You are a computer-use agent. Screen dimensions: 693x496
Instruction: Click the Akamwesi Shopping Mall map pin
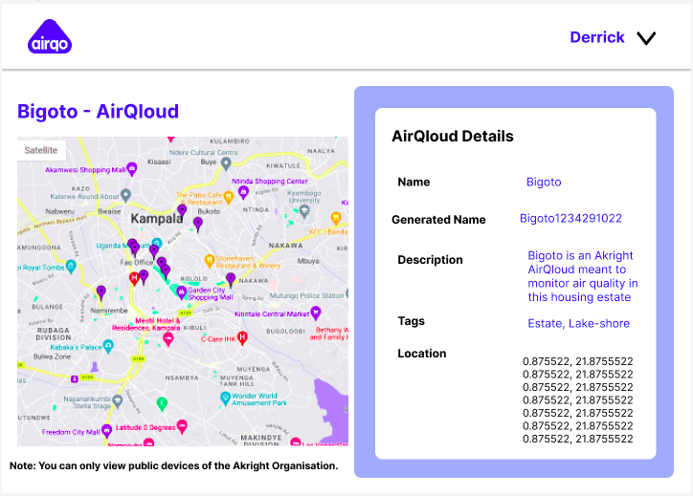[132, 168]
